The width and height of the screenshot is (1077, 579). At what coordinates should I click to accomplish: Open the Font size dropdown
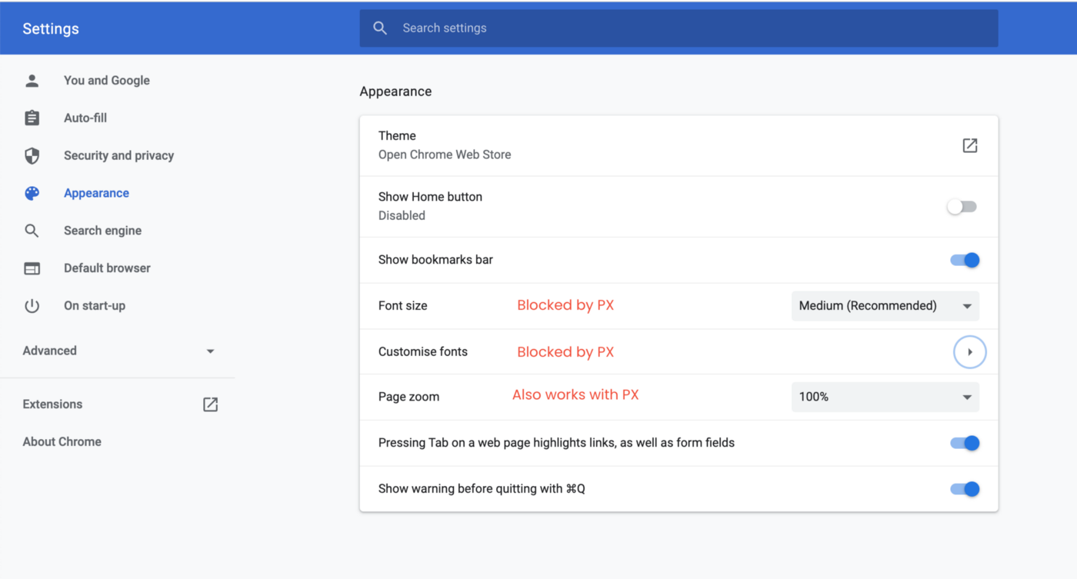[885, 306]
